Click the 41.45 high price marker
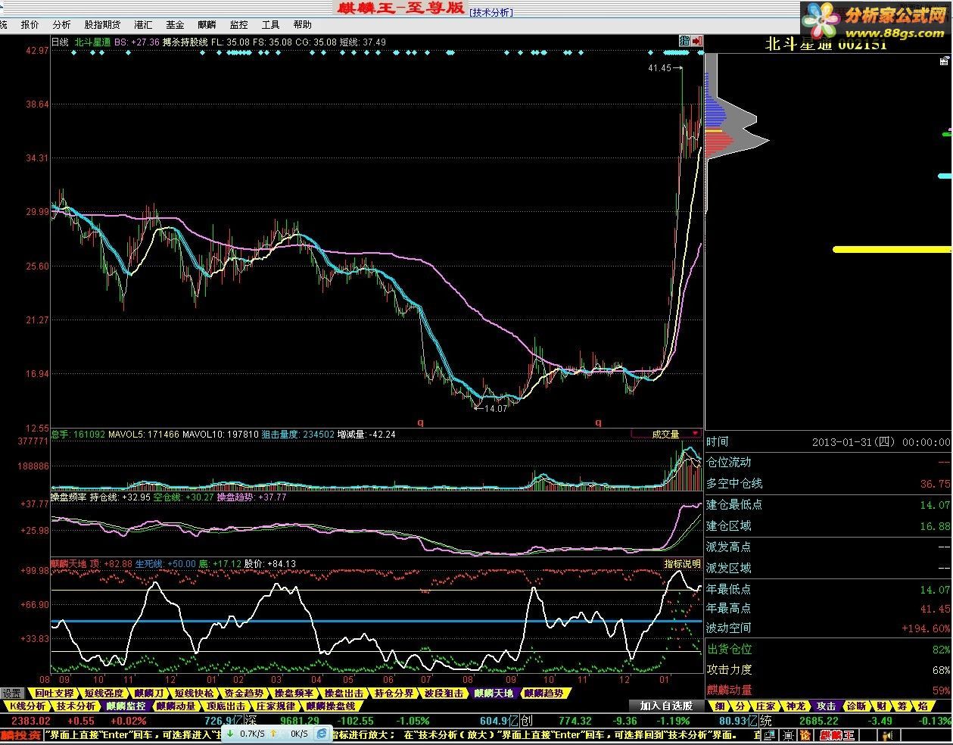The height and width of the screenshot is (745, 953). pyautogui.click(x=659, y=68)
